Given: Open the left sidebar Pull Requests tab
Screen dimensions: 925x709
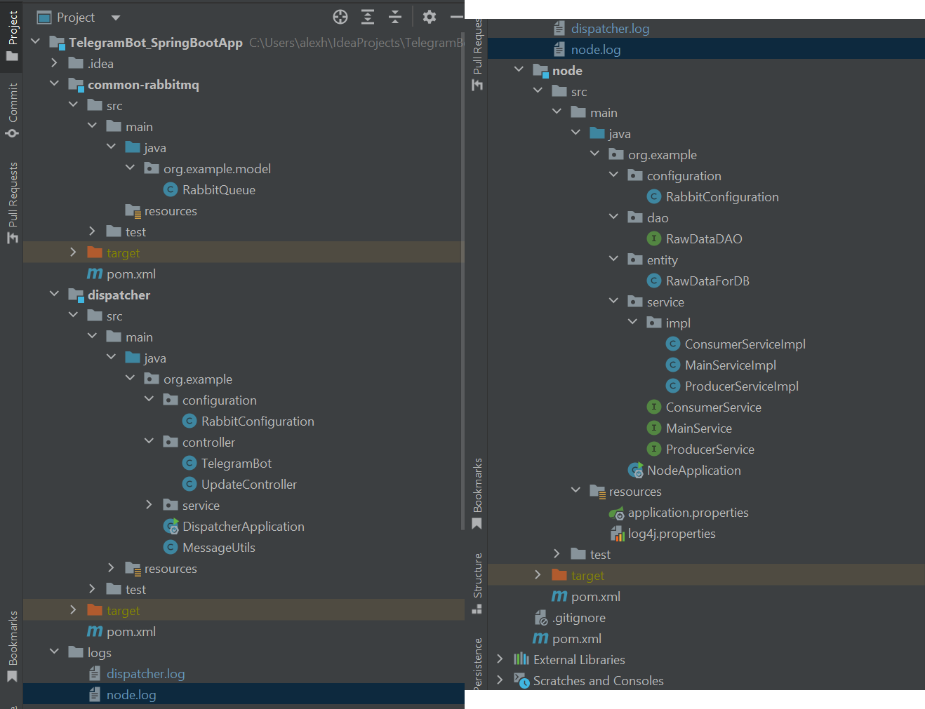Looking at the screenshot, I should [x=12, y=203].
